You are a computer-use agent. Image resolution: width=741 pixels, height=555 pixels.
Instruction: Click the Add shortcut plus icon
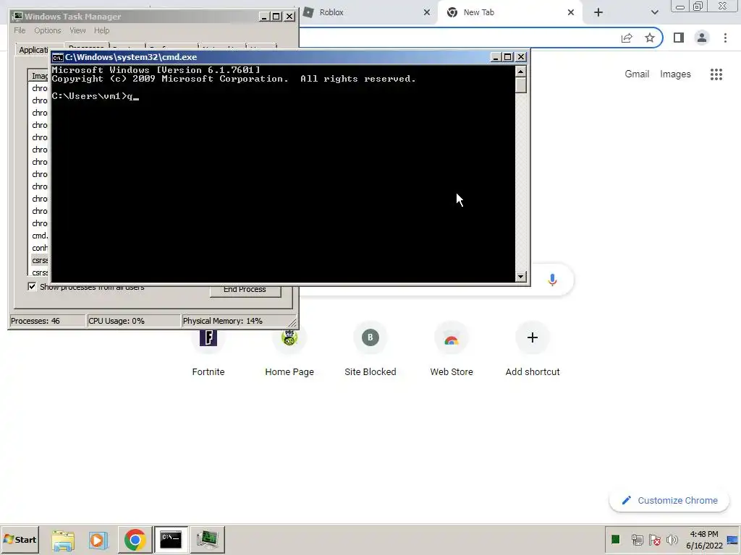pyautogui.click(x=533, y=337)
